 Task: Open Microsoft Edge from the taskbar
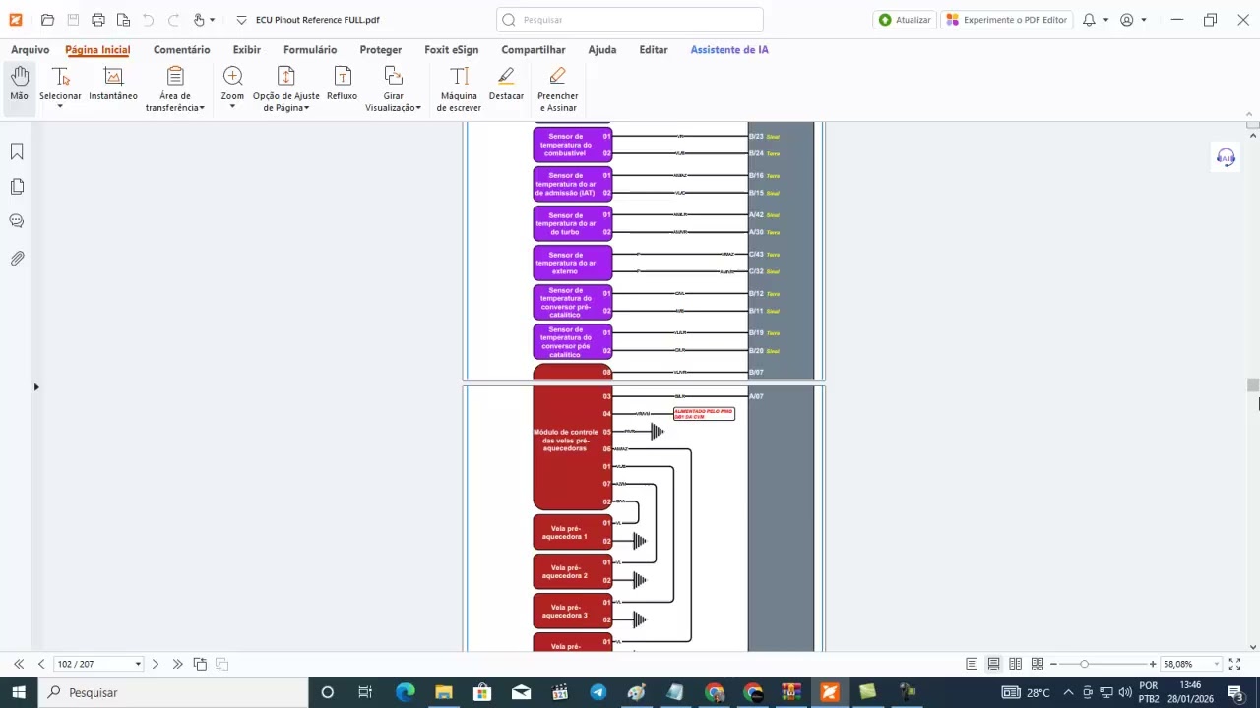click(x=405, y=692)
